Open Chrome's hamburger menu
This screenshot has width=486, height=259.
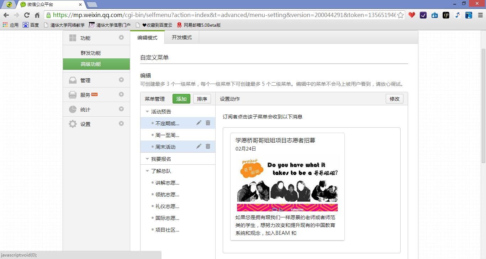480,16
